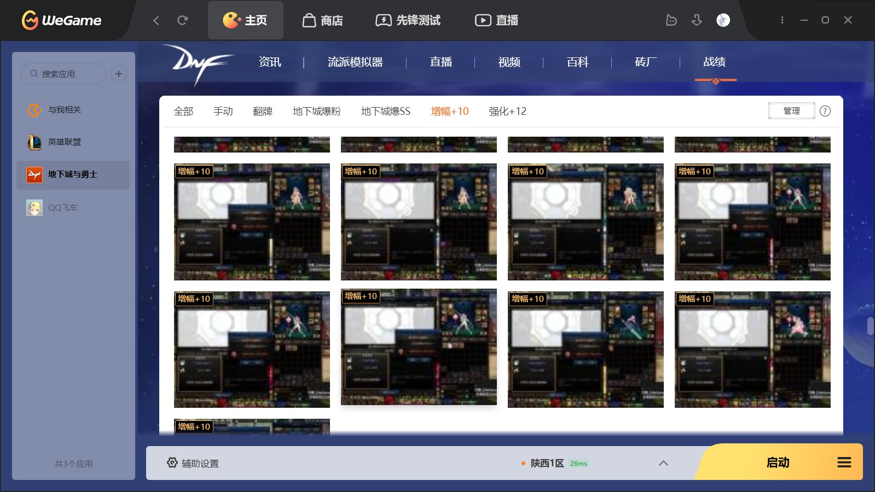The width and height of the screenshot is (875, 492).
Task: Open the fourth 增幅+10 screenshot in the second row
Action: 752,222
